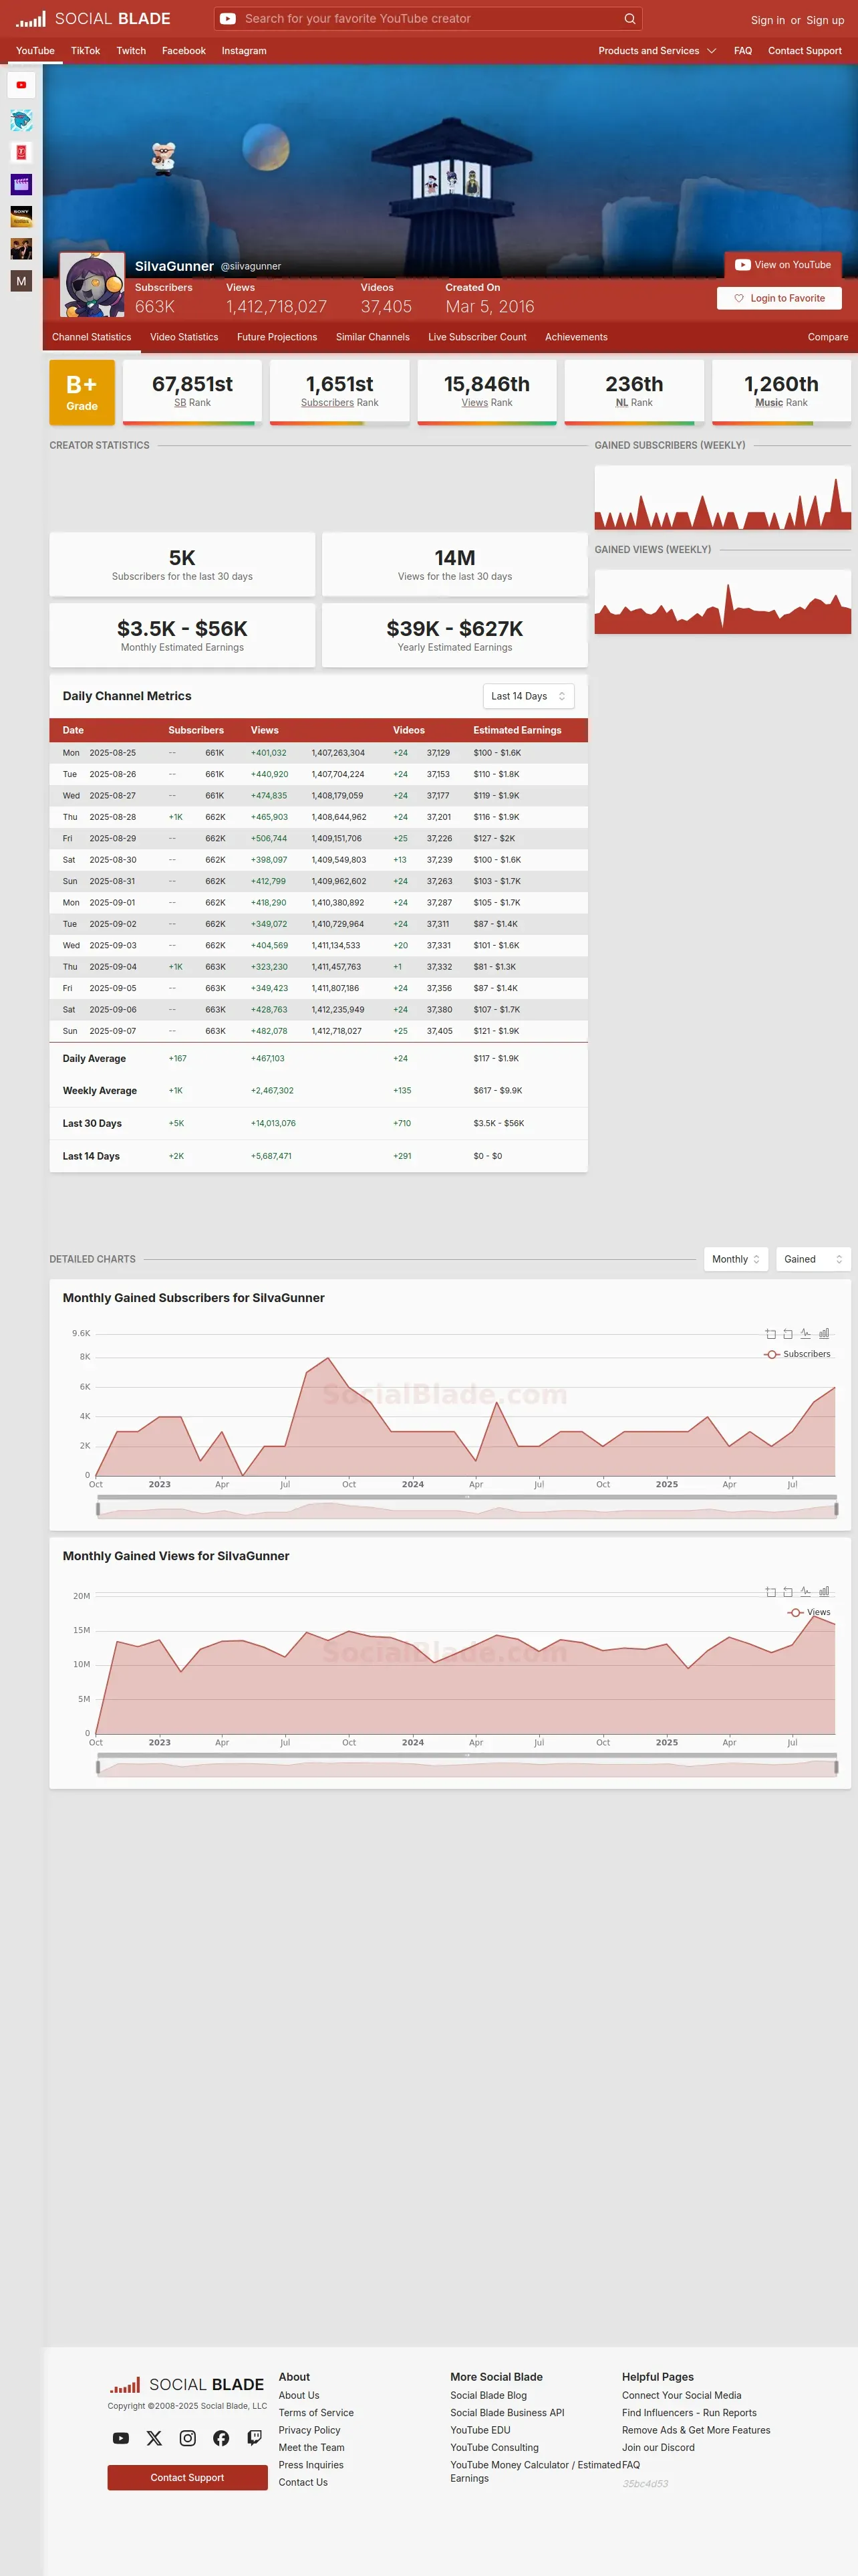The image size is (858, 2576).
Task: Open the Sony channel icon in sidebar
Action: [21, 216]
